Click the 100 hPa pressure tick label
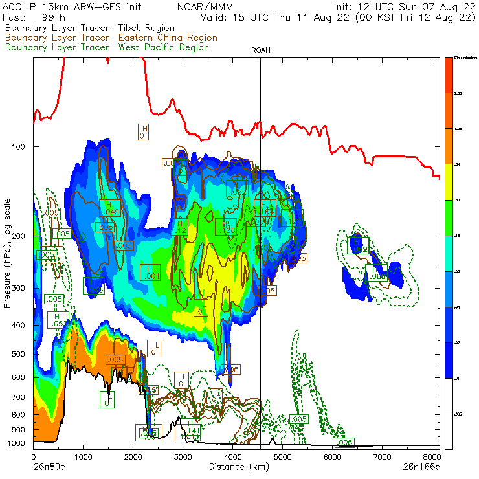This screenshot has width=479, height=479. (x=18, y=147)
